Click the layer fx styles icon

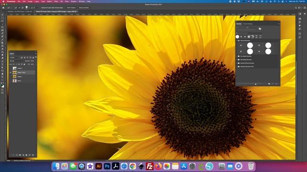point(17,155)
